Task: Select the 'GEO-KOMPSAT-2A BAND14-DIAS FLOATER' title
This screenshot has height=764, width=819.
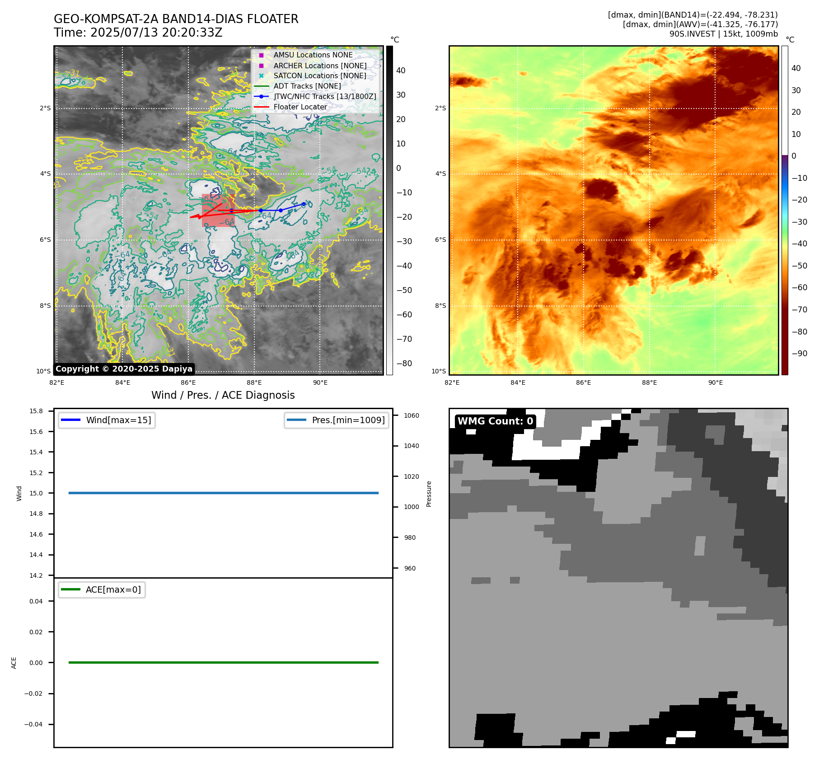Action: pos(176,19)
